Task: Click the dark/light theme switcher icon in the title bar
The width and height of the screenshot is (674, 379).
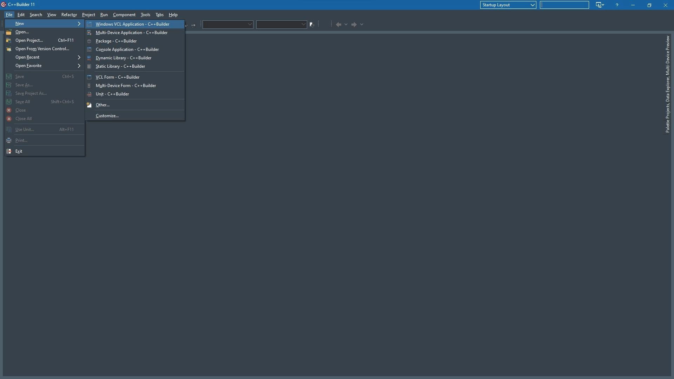Action: [x=600, y=5]
